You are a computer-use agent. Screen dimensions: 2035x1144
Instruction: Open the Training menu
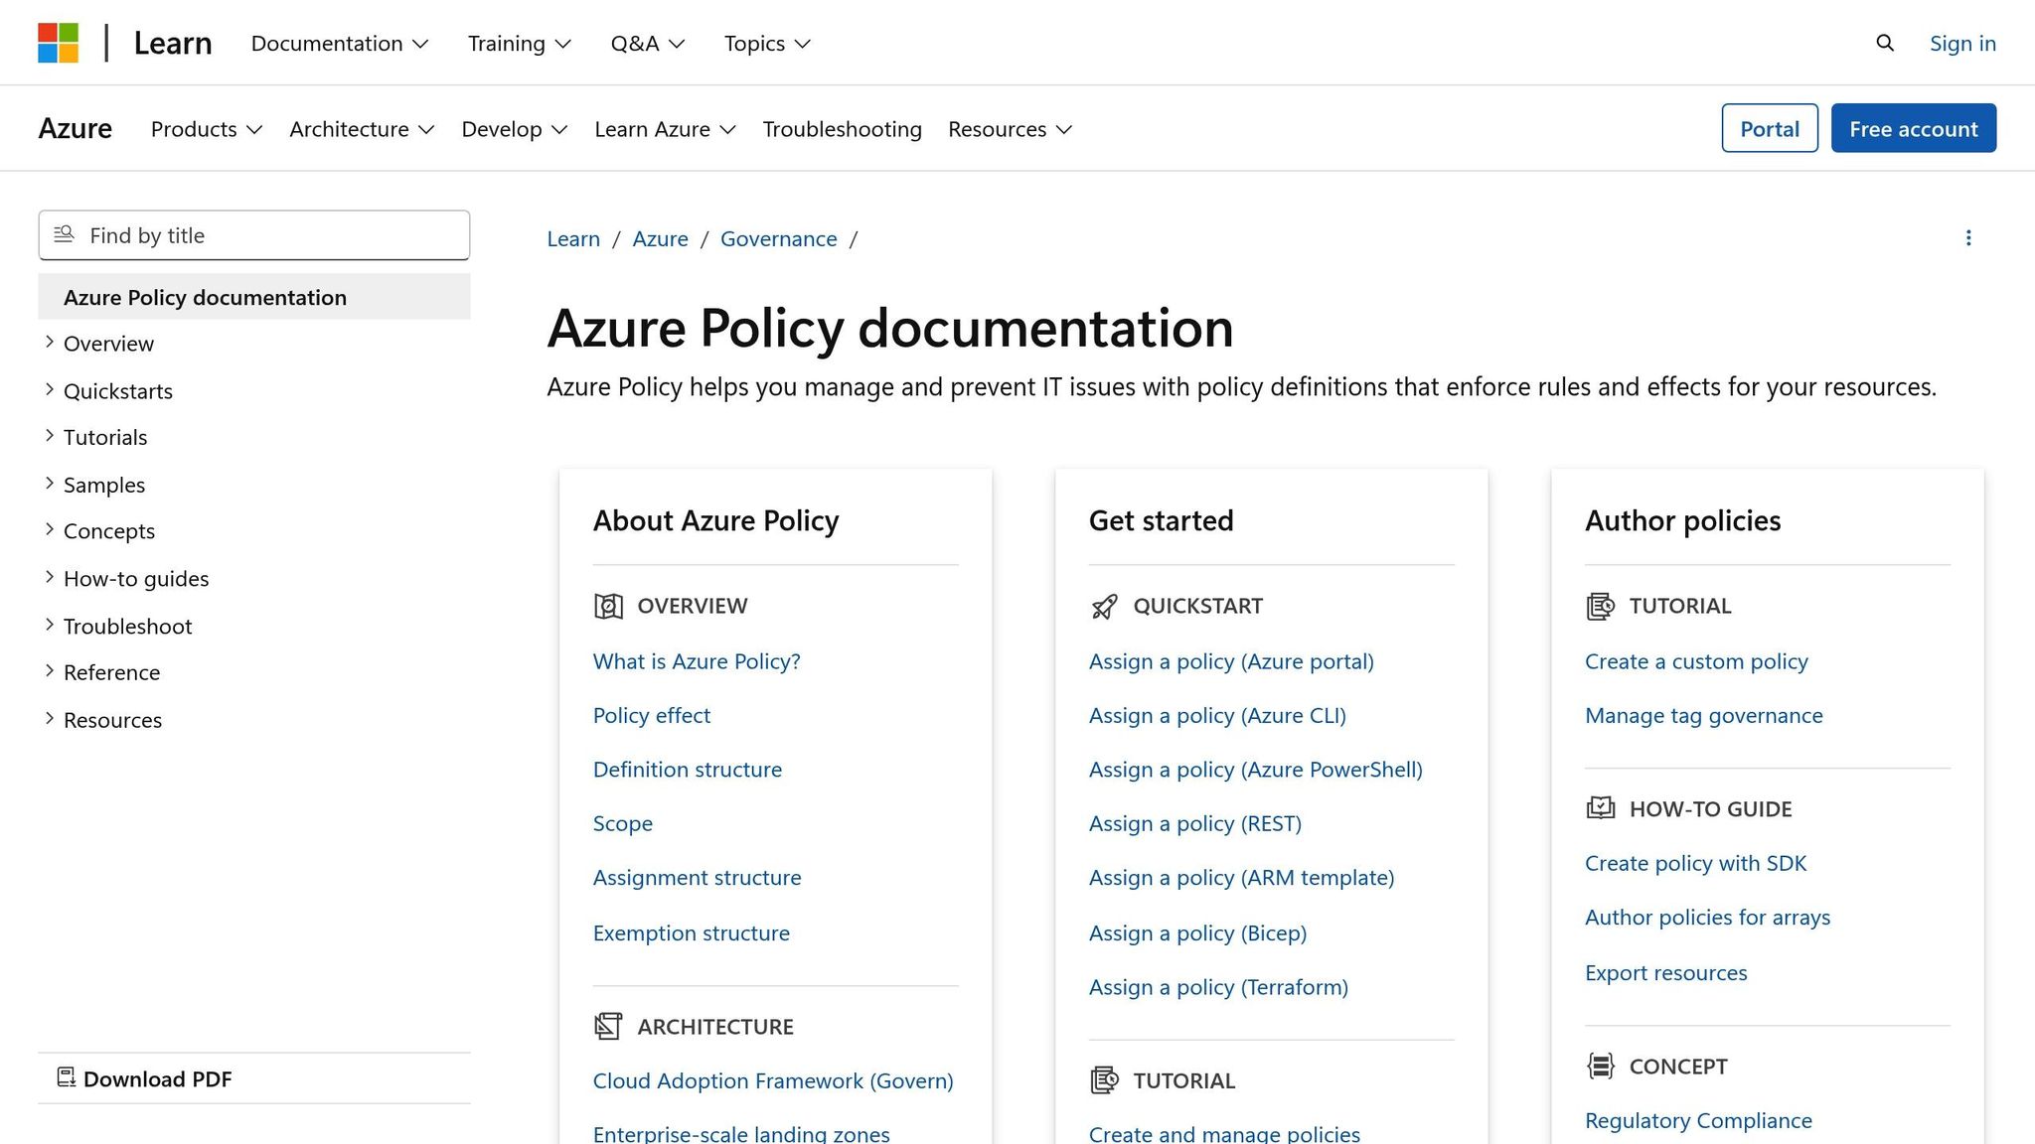tap(518, 43)
